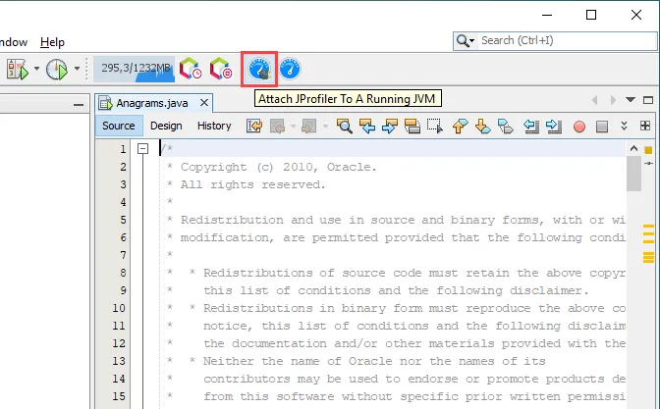Select the Anagrams.java editor tab
The width and height of the screenshot is (660, 409).
click(151, 103)
